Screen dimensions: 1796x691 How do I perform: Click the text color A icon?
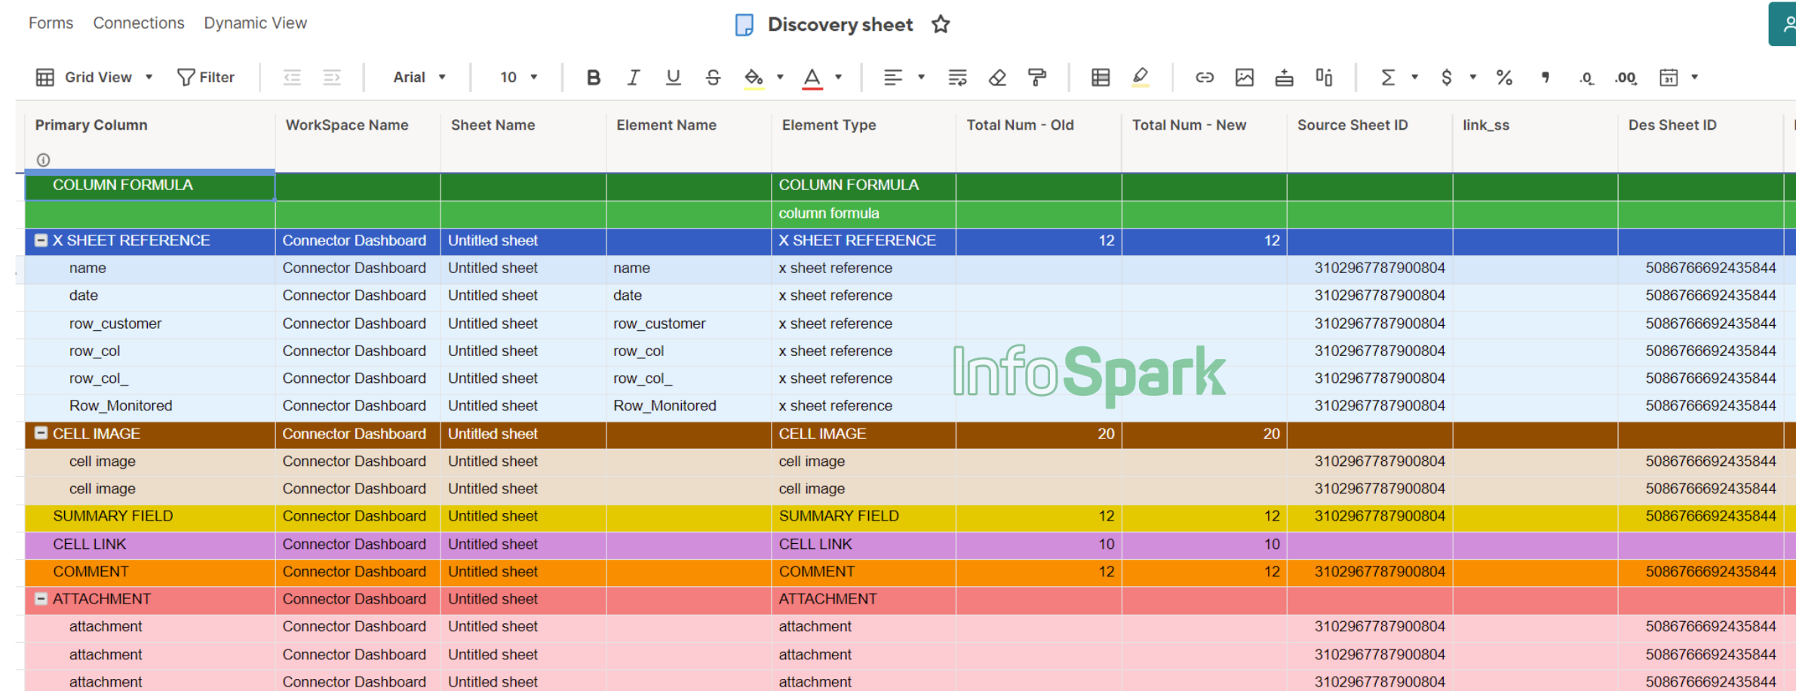812,78
